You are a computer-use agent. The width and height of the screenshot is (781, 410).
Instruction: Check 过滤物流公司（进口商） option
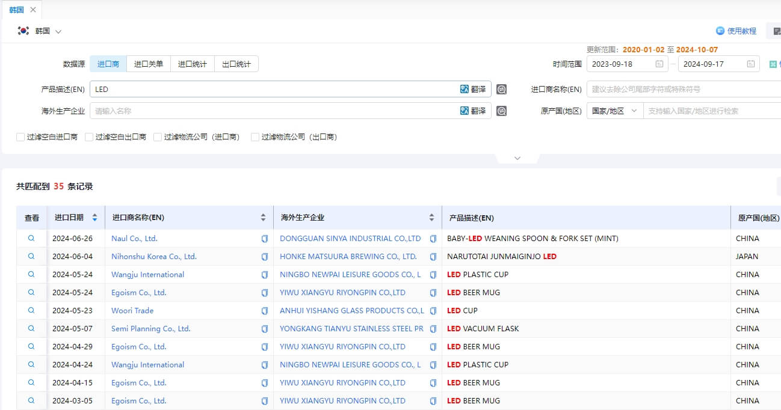158,137
